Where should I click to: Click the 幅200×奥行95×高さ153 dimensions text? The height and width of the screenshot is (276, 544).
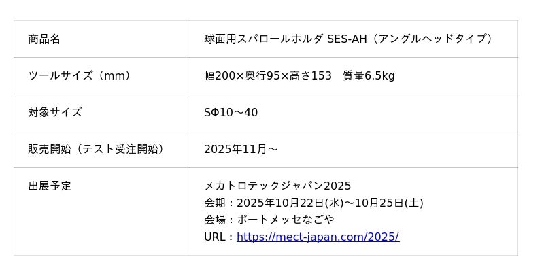[268, 75]
